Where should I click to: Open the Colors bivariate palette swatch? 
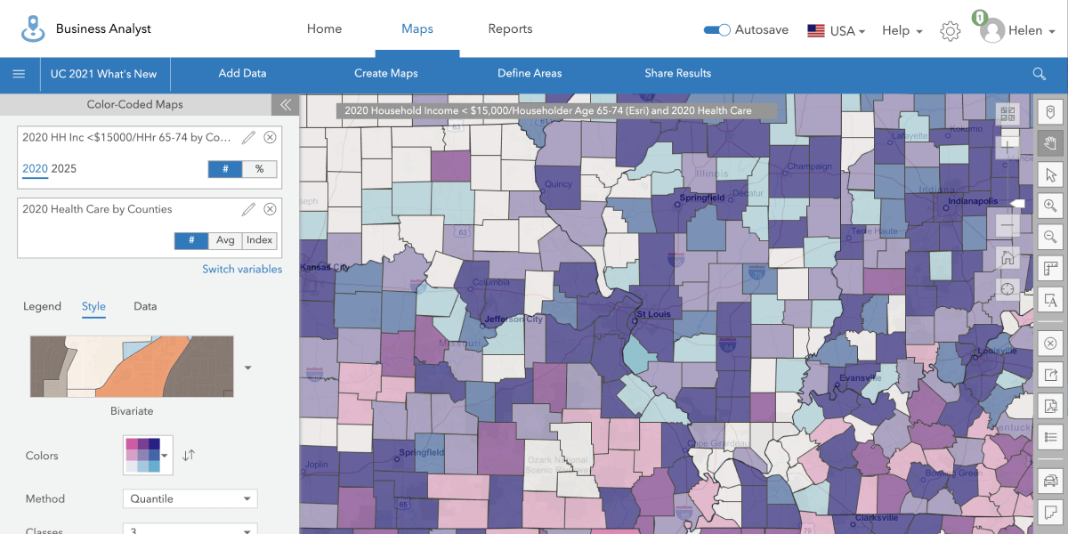pyautogui.click(x=147, y=455)
